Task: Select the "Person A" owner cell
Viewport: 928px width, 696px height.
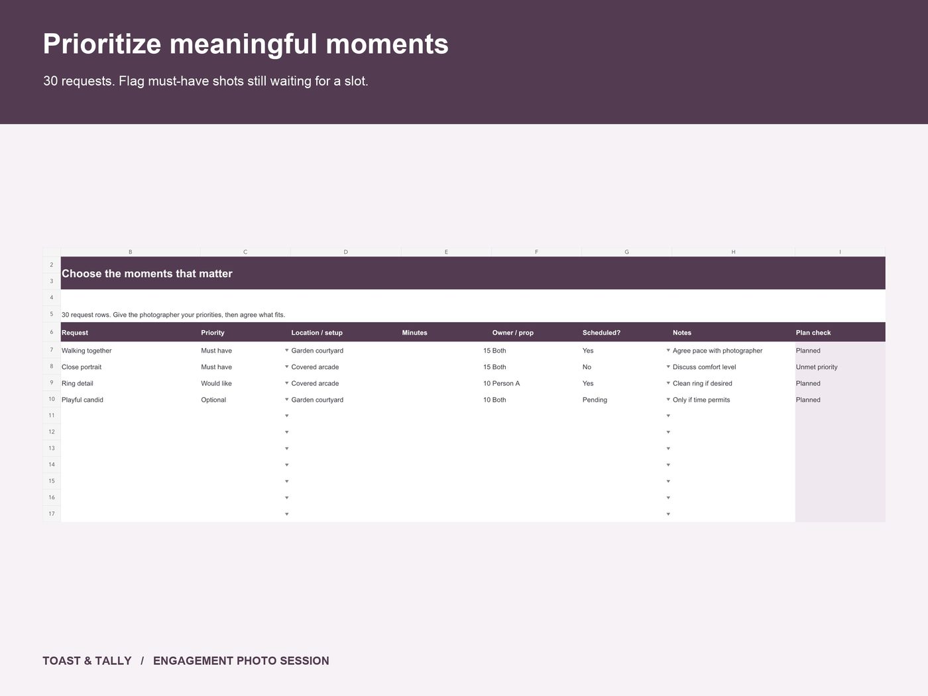Action: (536, 383)
